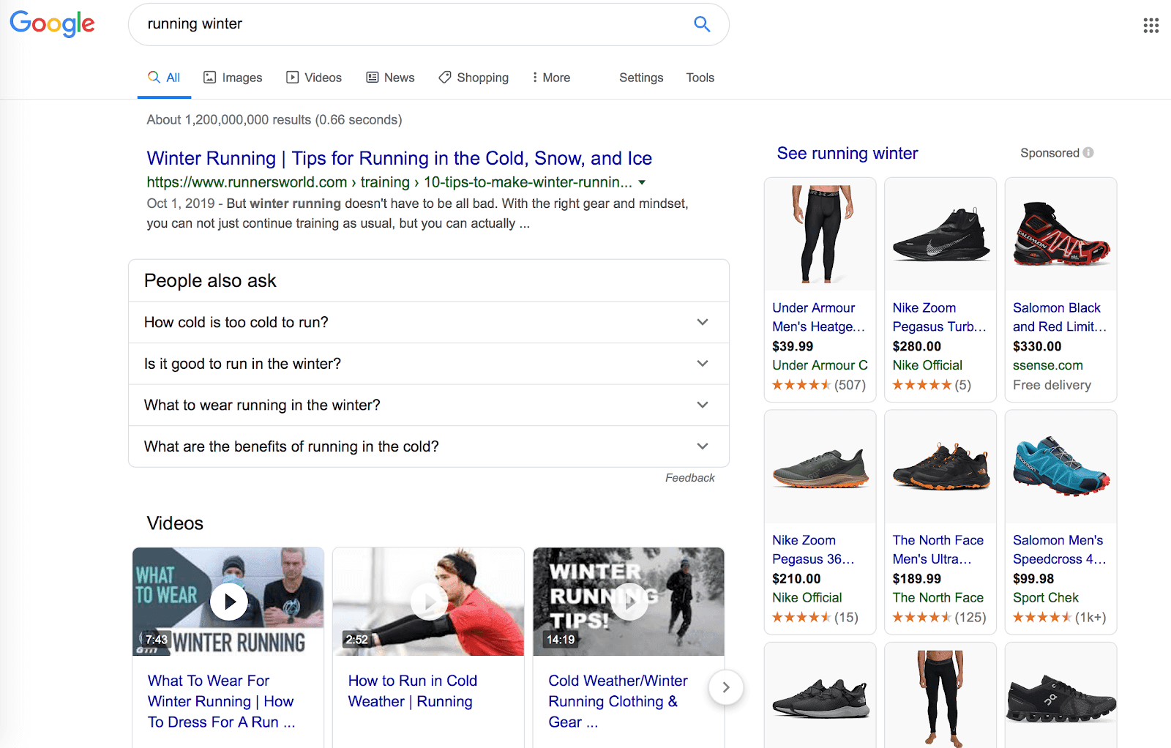
Task: Click the 507 reviews star rating
Action: click(x=819, y=385)
